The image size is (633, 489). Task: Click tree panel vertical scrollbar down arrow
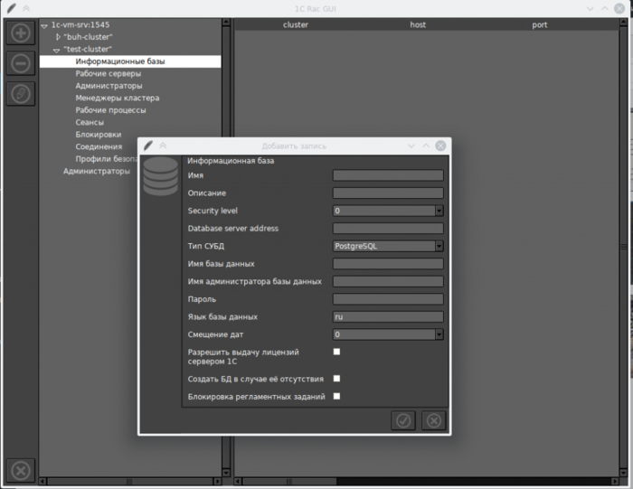[226, 473]
